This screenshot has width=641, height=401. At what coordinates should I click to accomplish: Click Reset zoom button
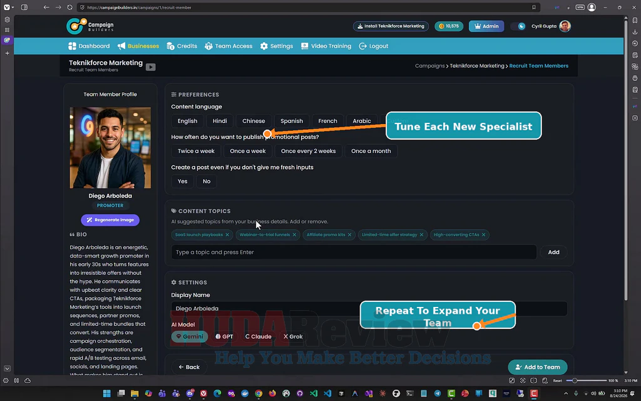click(x=558, y=380)
